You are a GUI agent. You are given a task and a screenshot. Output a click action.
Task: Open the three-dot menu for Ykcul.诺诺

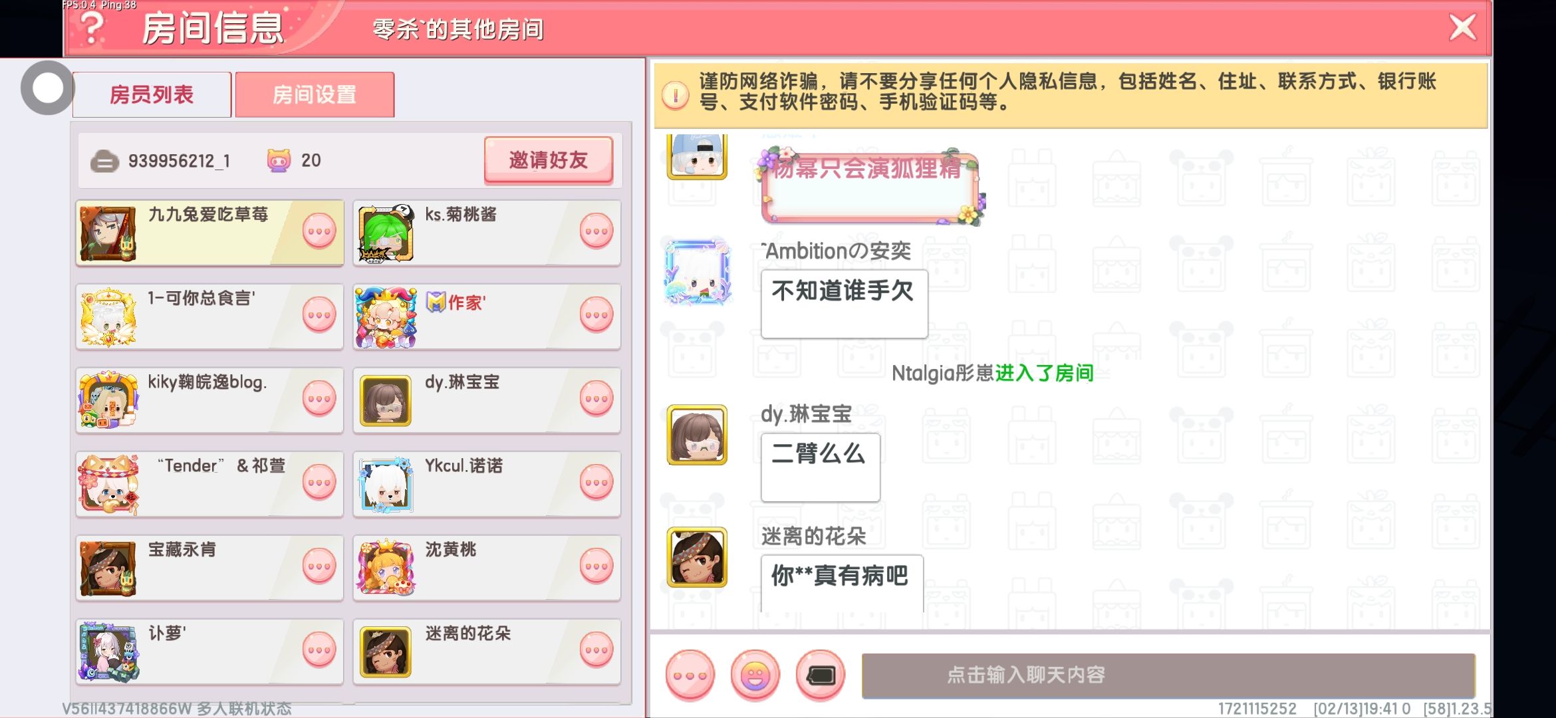[596, 483]
